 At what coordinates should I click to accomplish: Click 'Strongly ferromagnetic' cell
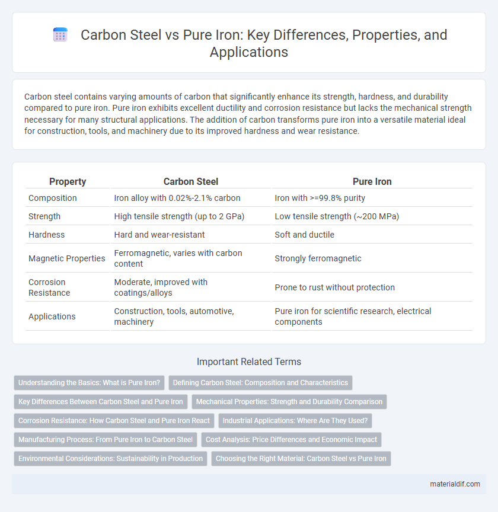(x=372, y=258)
